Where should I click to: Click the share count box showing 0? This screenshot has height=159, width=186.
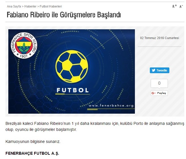coord(159,83)
